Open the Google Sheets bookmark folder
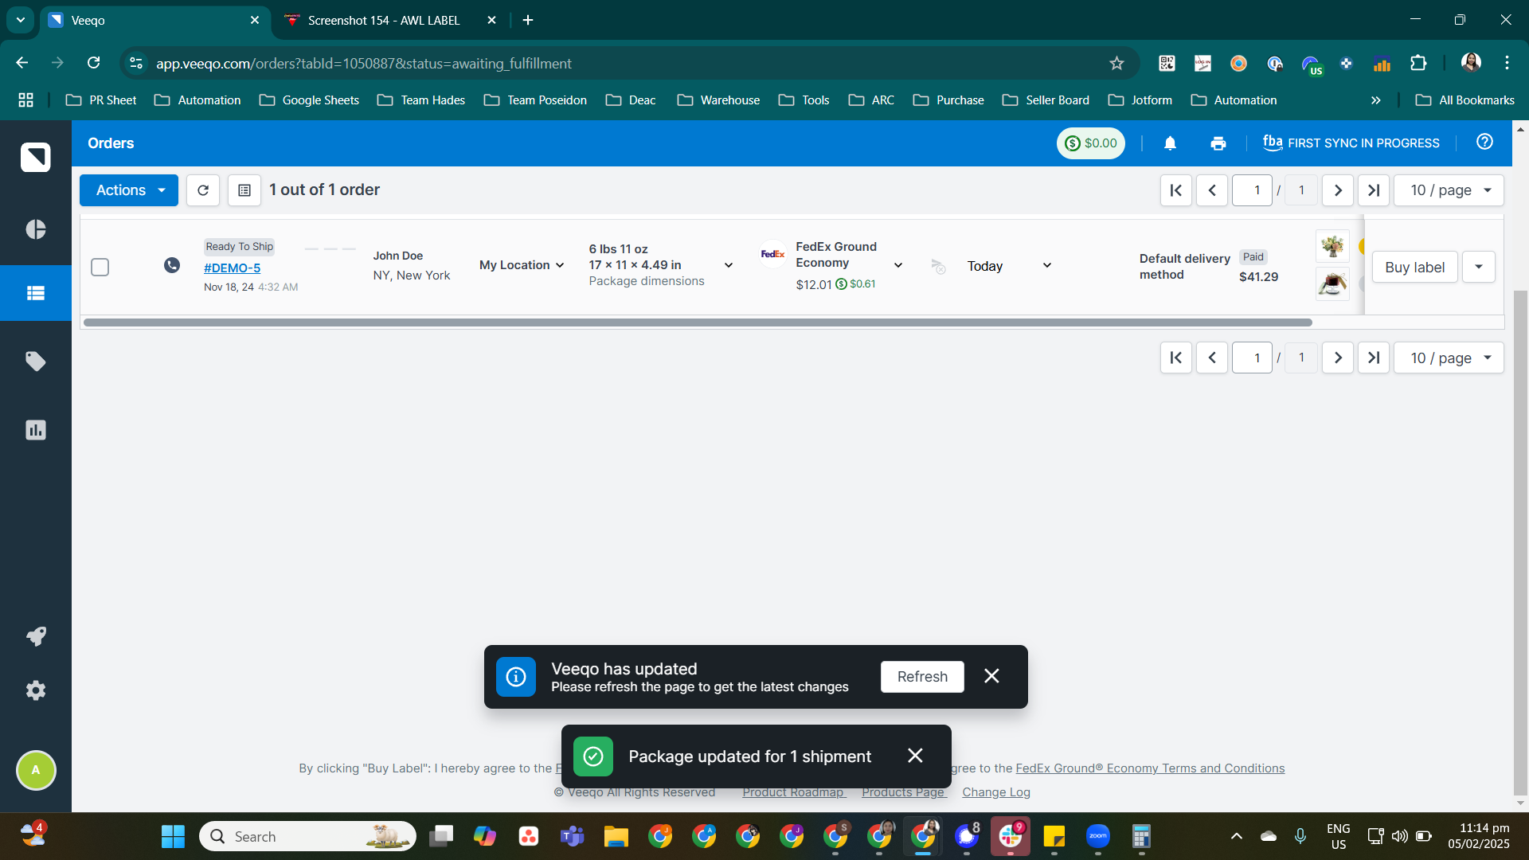1529x860 pixels. pos(309,100)
